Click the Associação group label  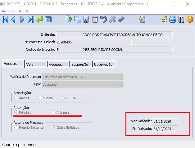(x=22, y=93)
